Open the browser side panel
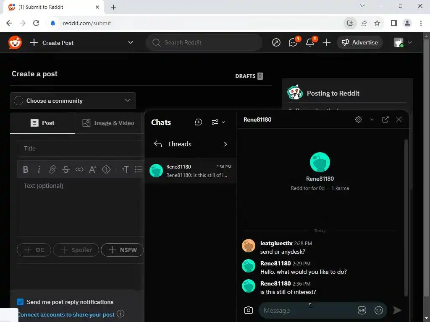This screenshot has height=322, width=430. pyautogui.click(x=394, y=23)
